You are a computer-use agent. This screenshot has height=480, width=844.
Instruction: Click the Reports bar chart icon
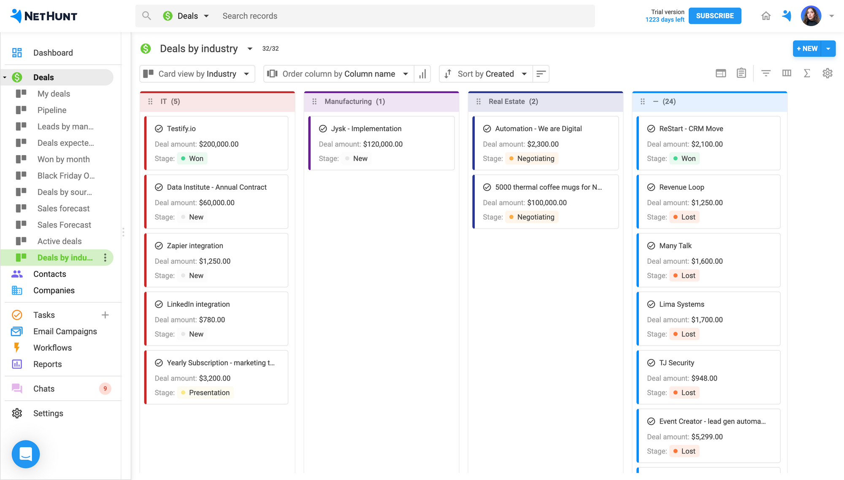click(x=16, y=364)
